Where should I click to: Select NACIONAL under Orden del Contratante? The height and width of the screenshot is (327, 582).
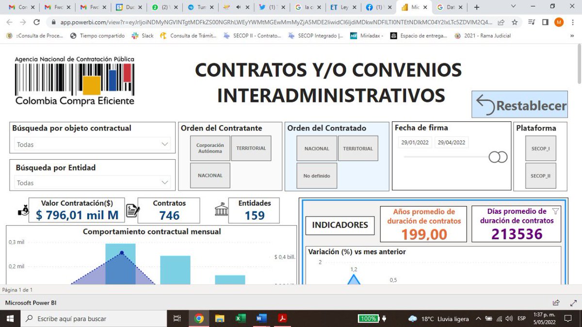coord(210,175)
